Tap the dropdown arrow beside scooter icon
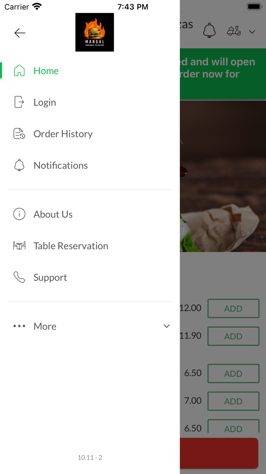Image resolution: width=266 pixels, height=474 pixels. 252,32
